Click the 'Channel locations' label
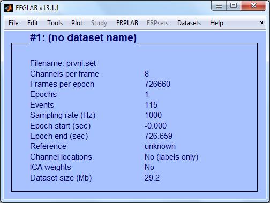Viewport: 270px width, 203px height. click(x=61, y=157)
